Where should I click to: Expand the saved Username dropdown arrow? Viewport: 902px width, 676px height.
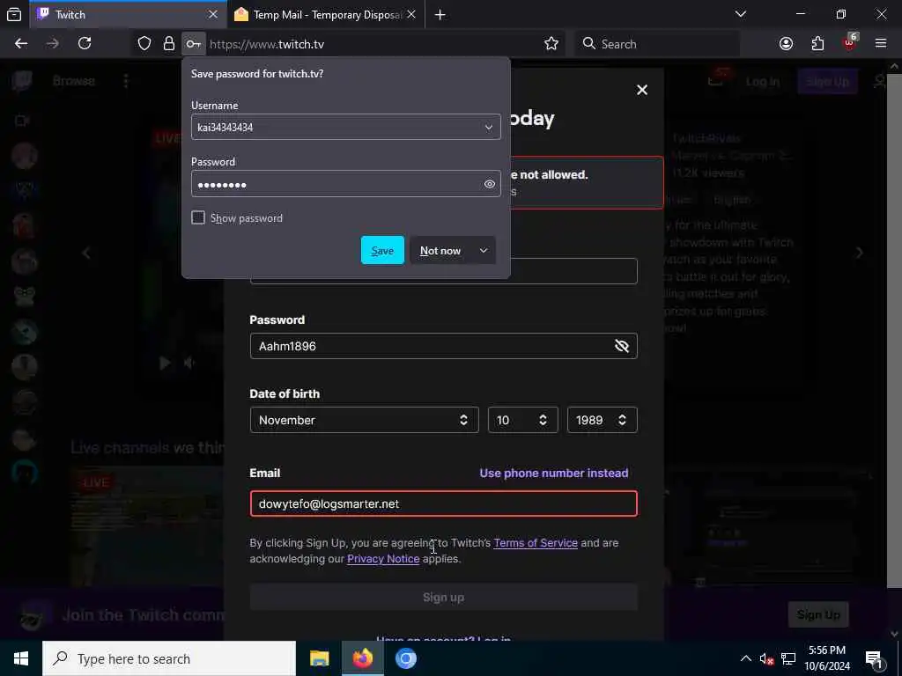[x=488, y=128]
